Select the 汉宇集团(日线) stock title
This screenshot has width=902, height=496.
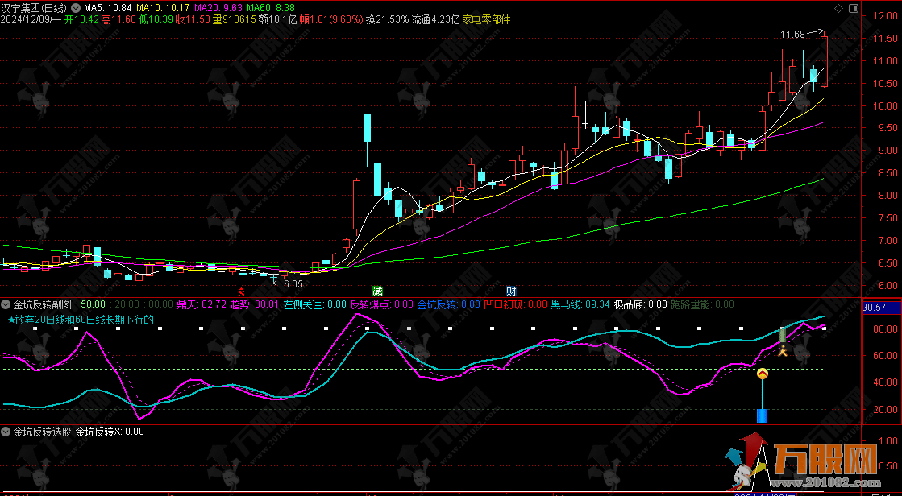(x=35, y=8)
